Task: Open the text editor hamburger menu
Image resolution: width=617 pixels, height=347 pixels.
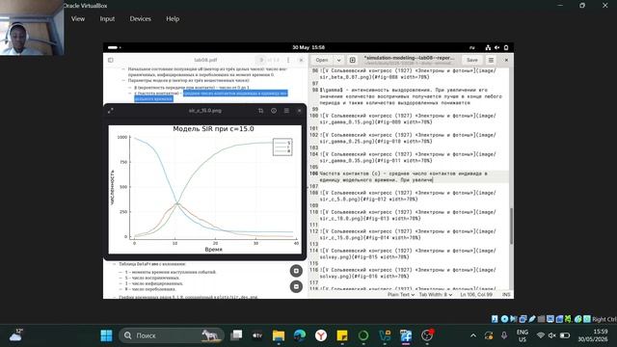Action: (x=491, y=60)
